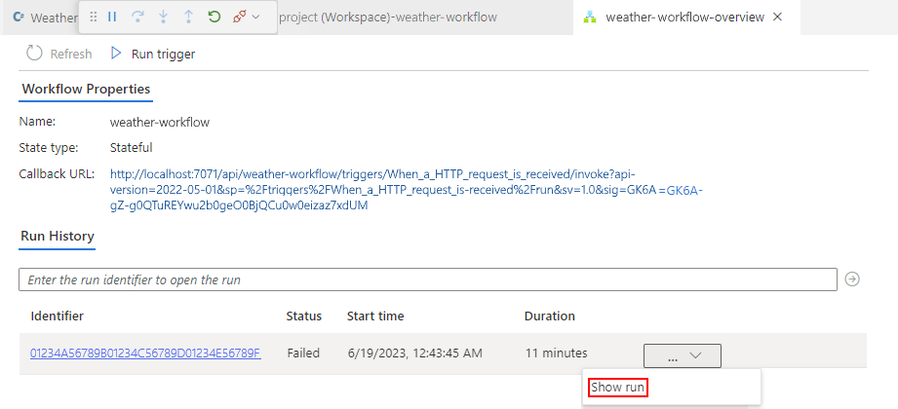Click the Refresh circular arrow icon
Viewport: 898px width, 409px height.
tap(34, 54)
